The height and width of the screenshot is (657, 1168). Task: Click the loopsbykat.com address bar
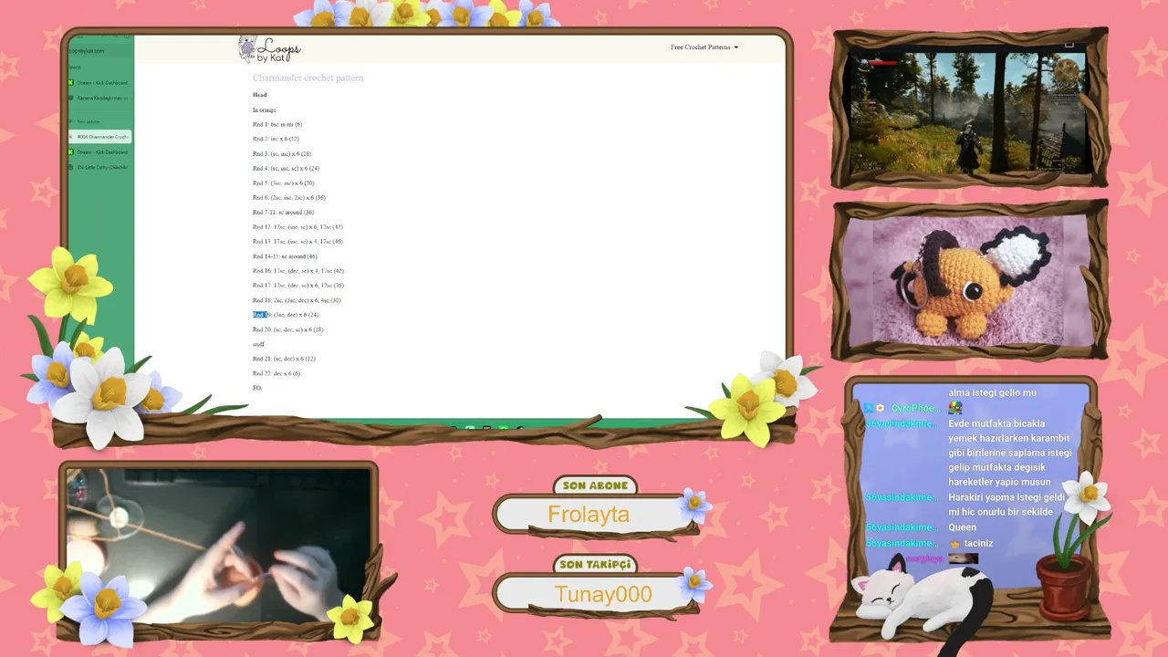(x=99, y=51)
